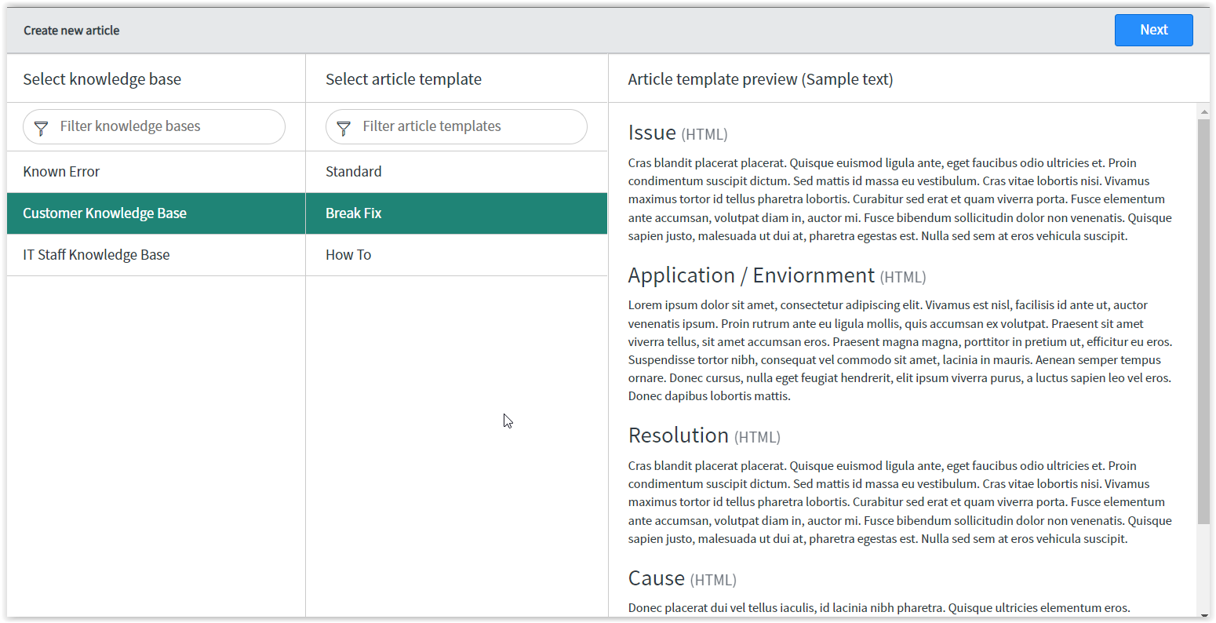Select the IT Staff Knowledge Base entry
1216x623 pixels.
[96, 254]
